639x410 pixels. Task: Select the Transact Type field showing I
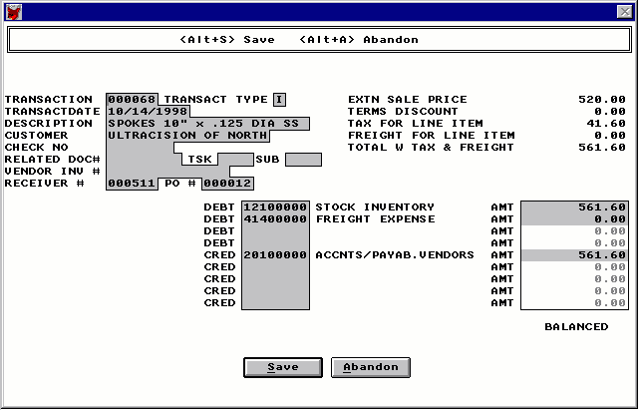point(279,100)
